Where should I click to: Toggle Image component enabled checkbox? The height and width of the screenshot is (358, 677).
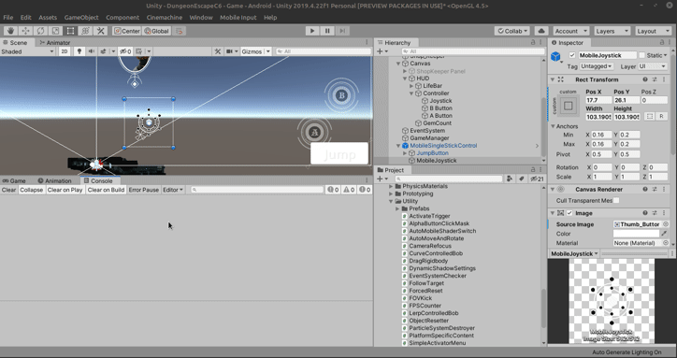569,213
